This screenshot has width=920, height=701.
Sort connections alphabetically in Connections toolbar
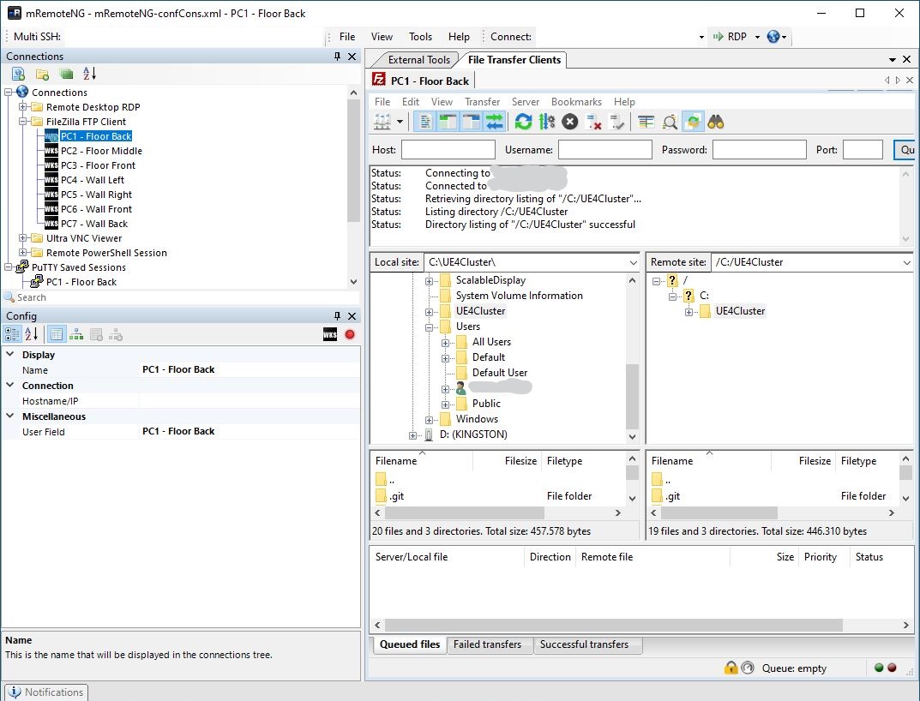[x=89, y=74]
